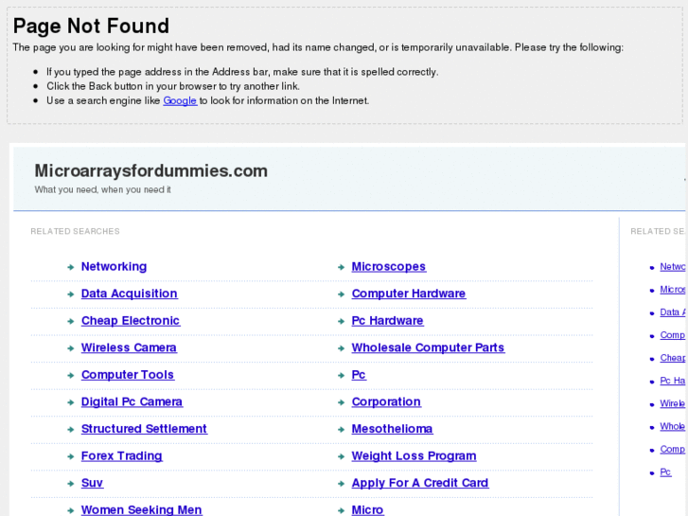Open the Data Acquisition link
Viewport: 688px width, 516px height.
[x=129, y=294]
